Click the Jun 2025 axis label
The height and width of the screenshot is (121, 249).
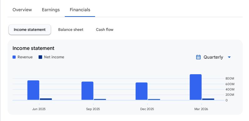(39, 109)
